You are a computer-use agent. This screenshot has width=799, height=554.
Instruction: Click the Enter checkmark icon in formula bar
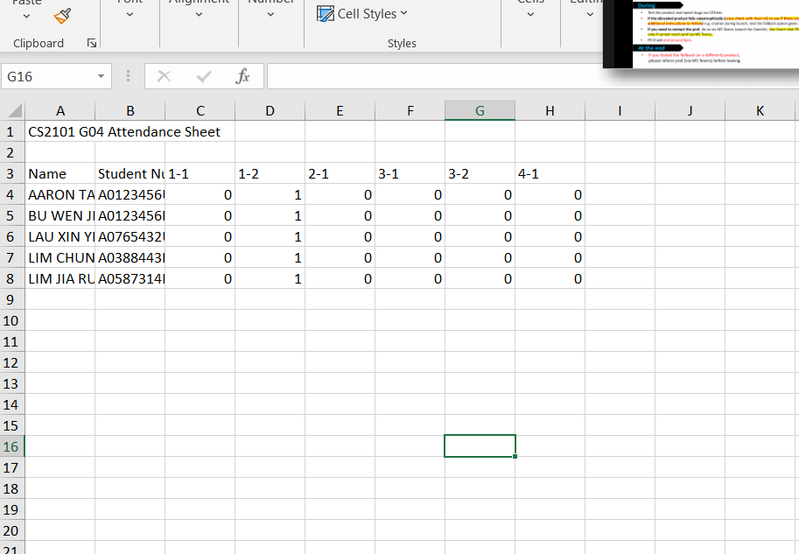[x=204, y=76]
